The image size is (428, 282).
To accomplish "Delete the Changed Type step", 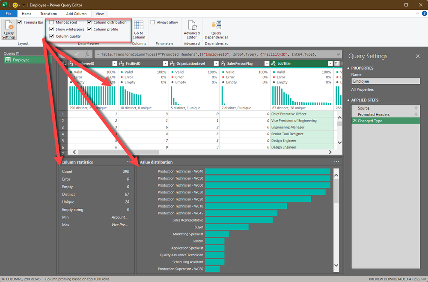I will tap(354, 121).
